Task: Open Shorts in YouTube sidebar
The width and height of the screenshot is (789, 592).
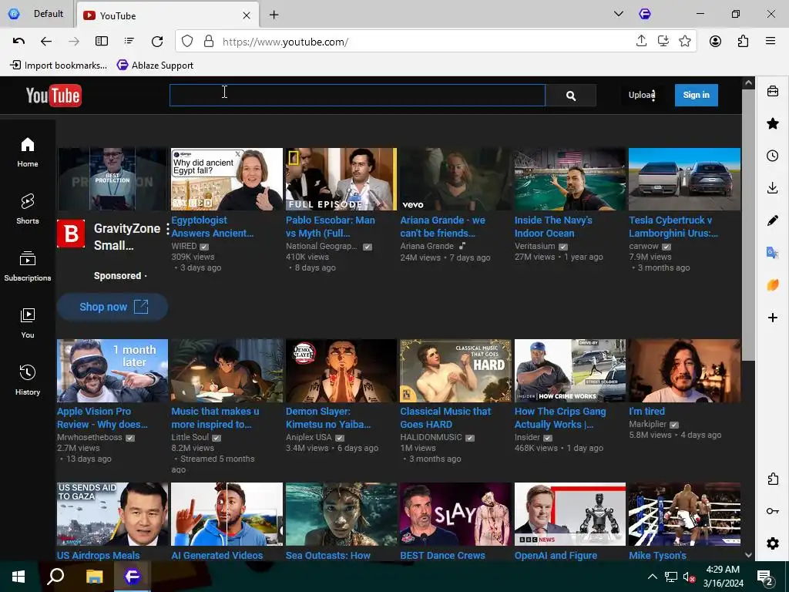Action: [28, 209]
